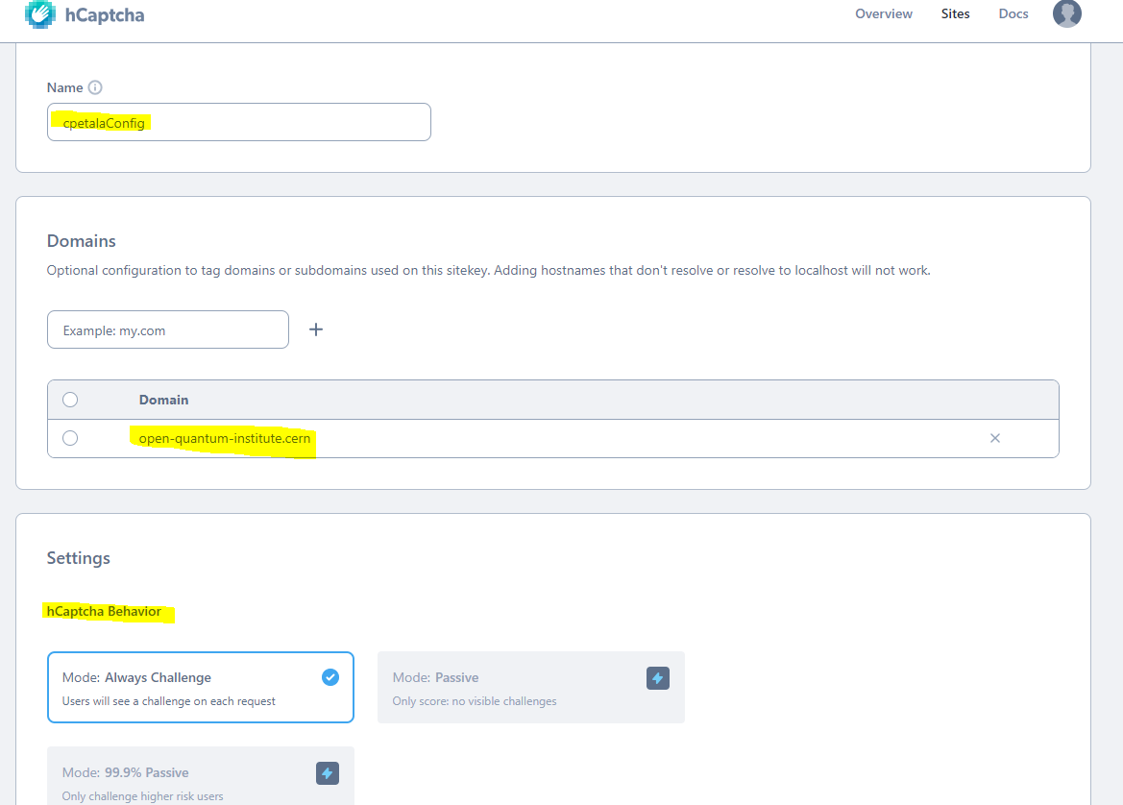The height and width of the screenshot is (805, 1123).
Task: Toggle the select-all circle in Domain header
Action: (70, 400)
